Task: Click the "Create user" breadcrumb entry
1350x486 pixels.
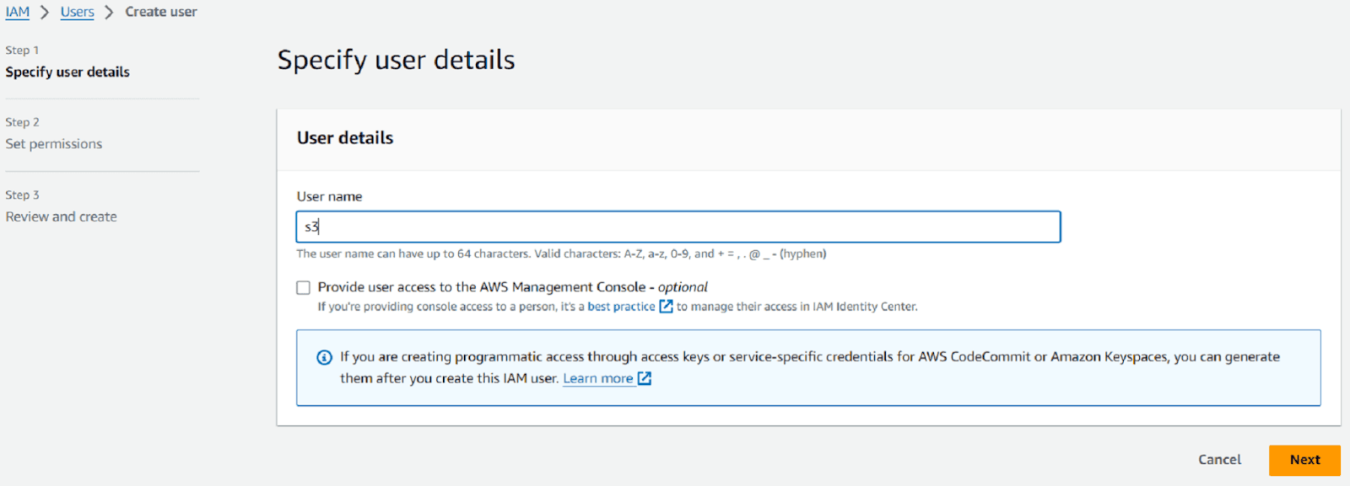Action: (161, 12)
